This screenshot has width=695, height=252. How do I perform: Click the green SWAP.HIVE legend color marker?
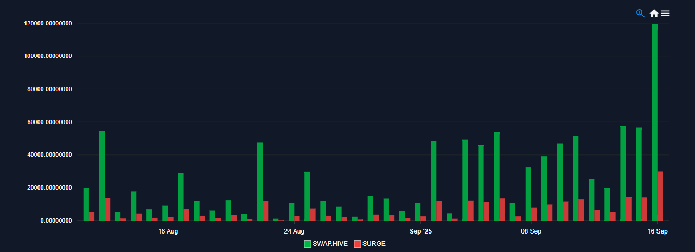point(308,244)
